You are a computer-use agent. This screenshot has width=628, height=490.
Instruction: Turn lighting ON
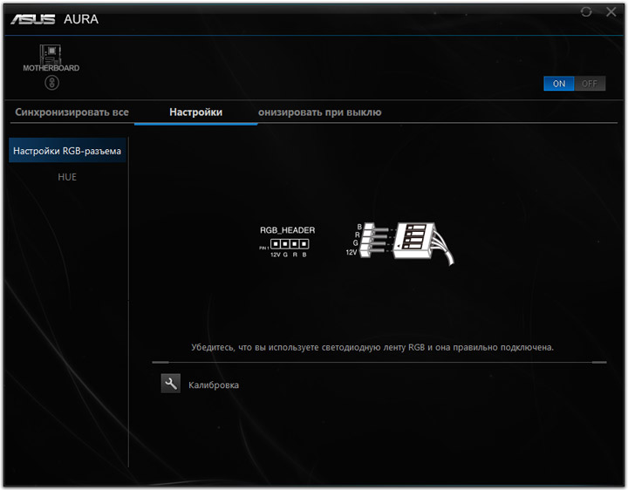tap(559, 84)
